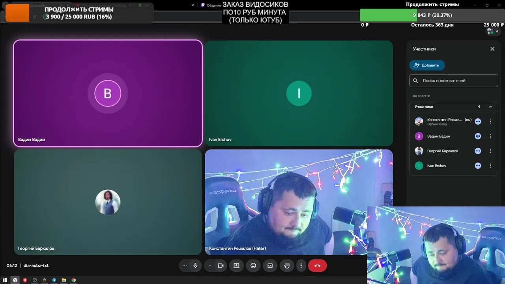Open options menu for Константин Решалов
505x284 pixels.
490,121
